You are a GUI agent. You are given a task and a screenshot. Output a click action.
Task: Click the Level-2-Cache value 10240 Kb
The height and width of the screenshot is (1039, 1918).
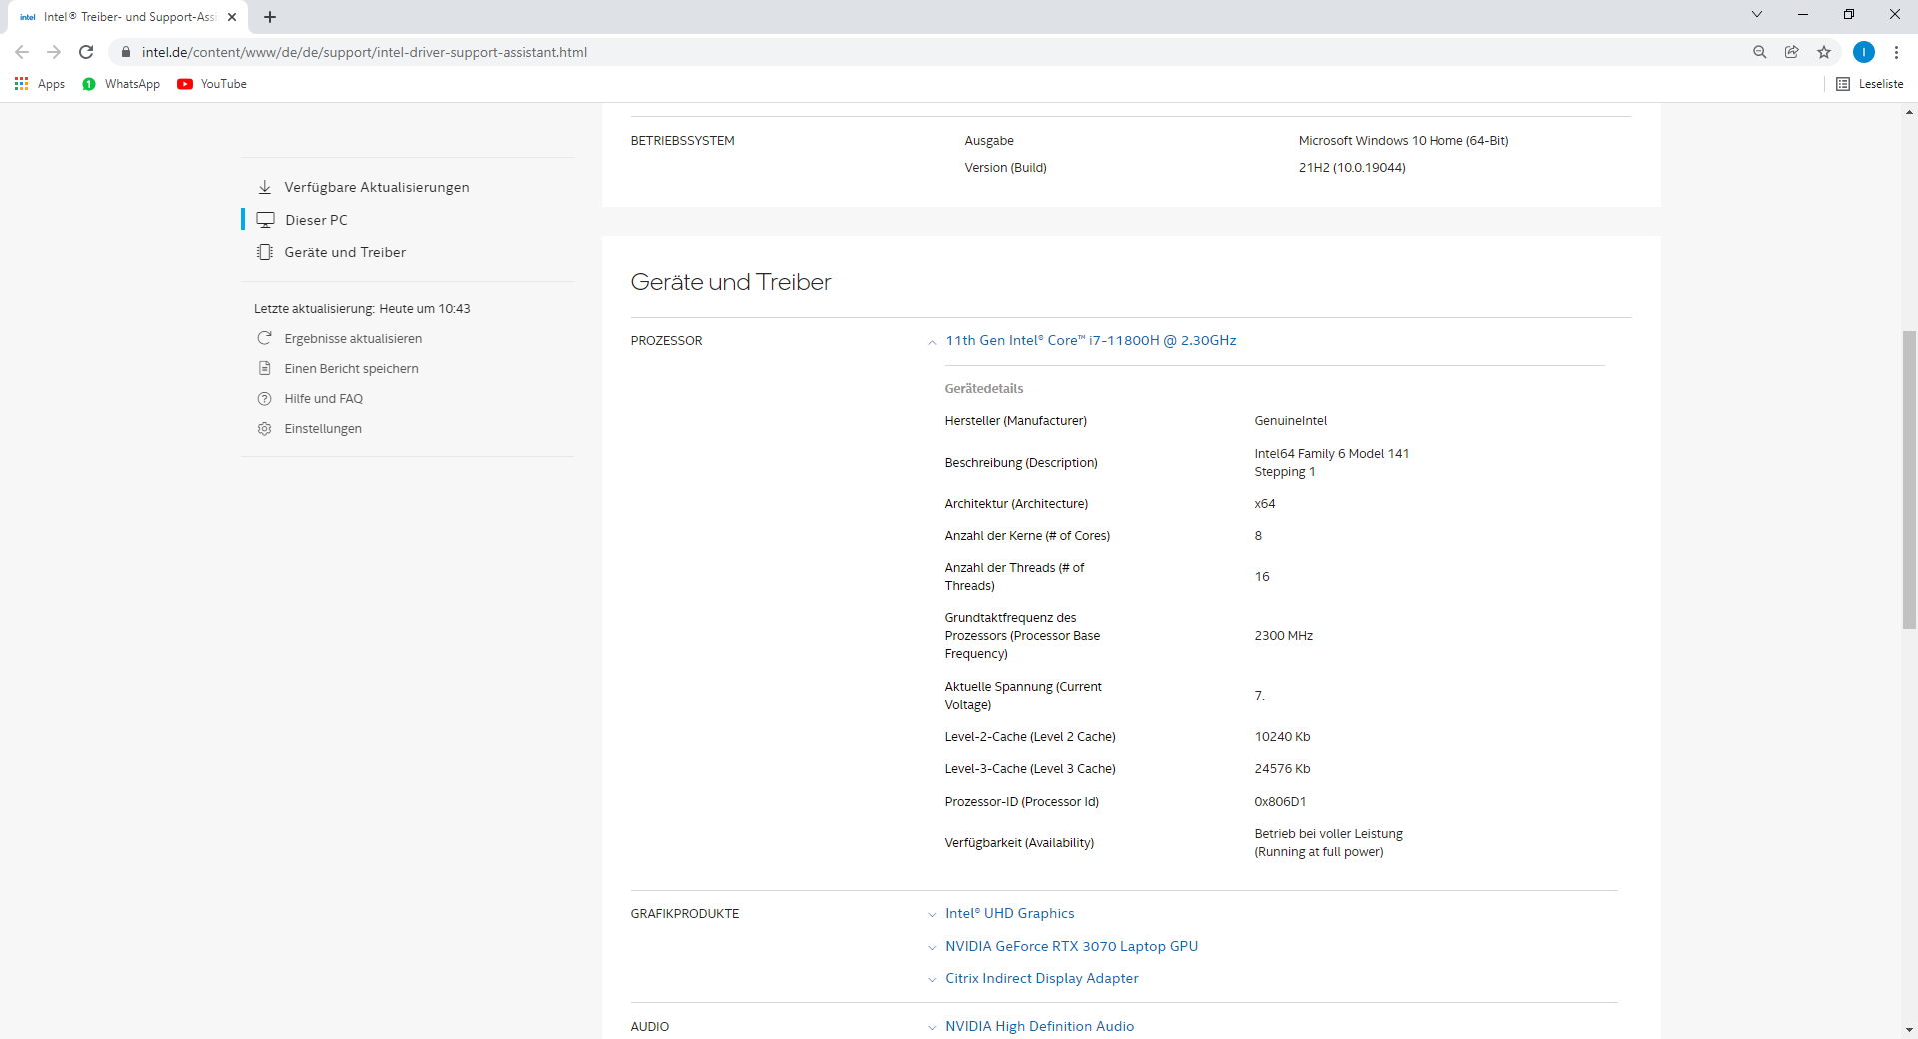pos(1282,737)
